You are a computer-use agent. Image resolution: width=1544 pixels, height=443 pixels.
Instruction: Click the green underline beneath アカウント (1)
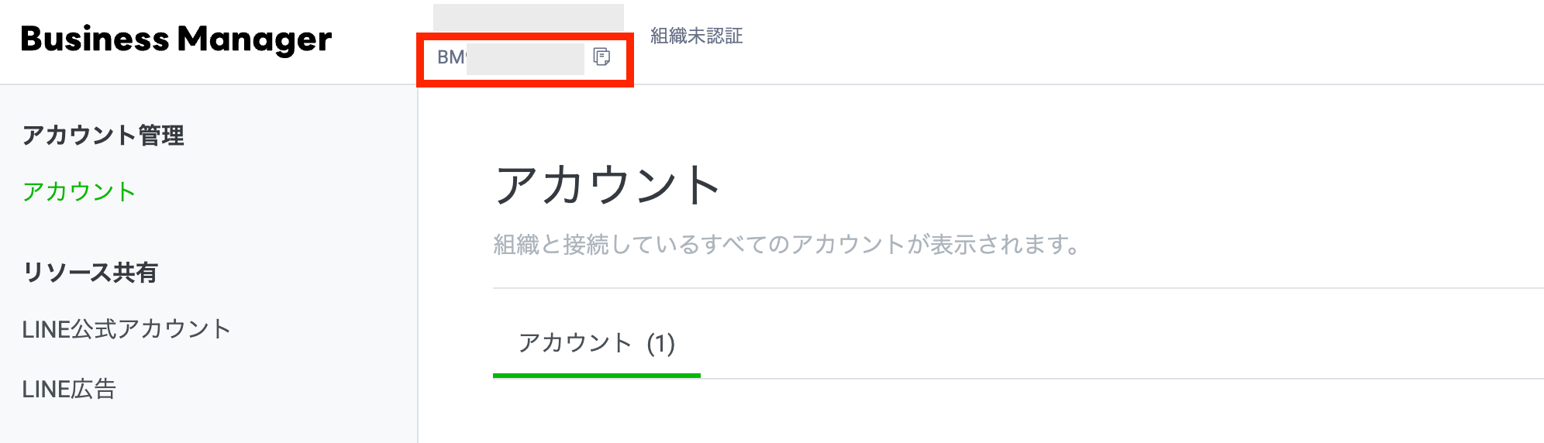pyautogui.click(x=596, y=376)
